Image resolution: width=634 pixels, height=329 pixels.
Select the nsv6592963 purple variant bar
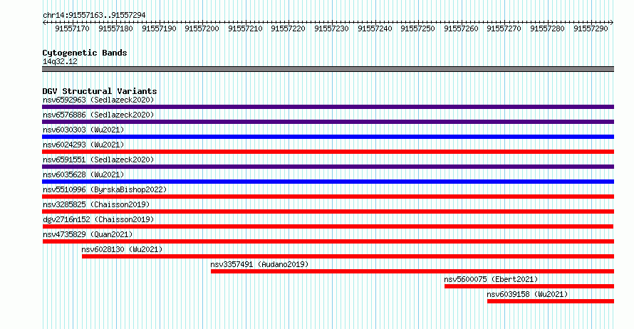coord(328,107)
